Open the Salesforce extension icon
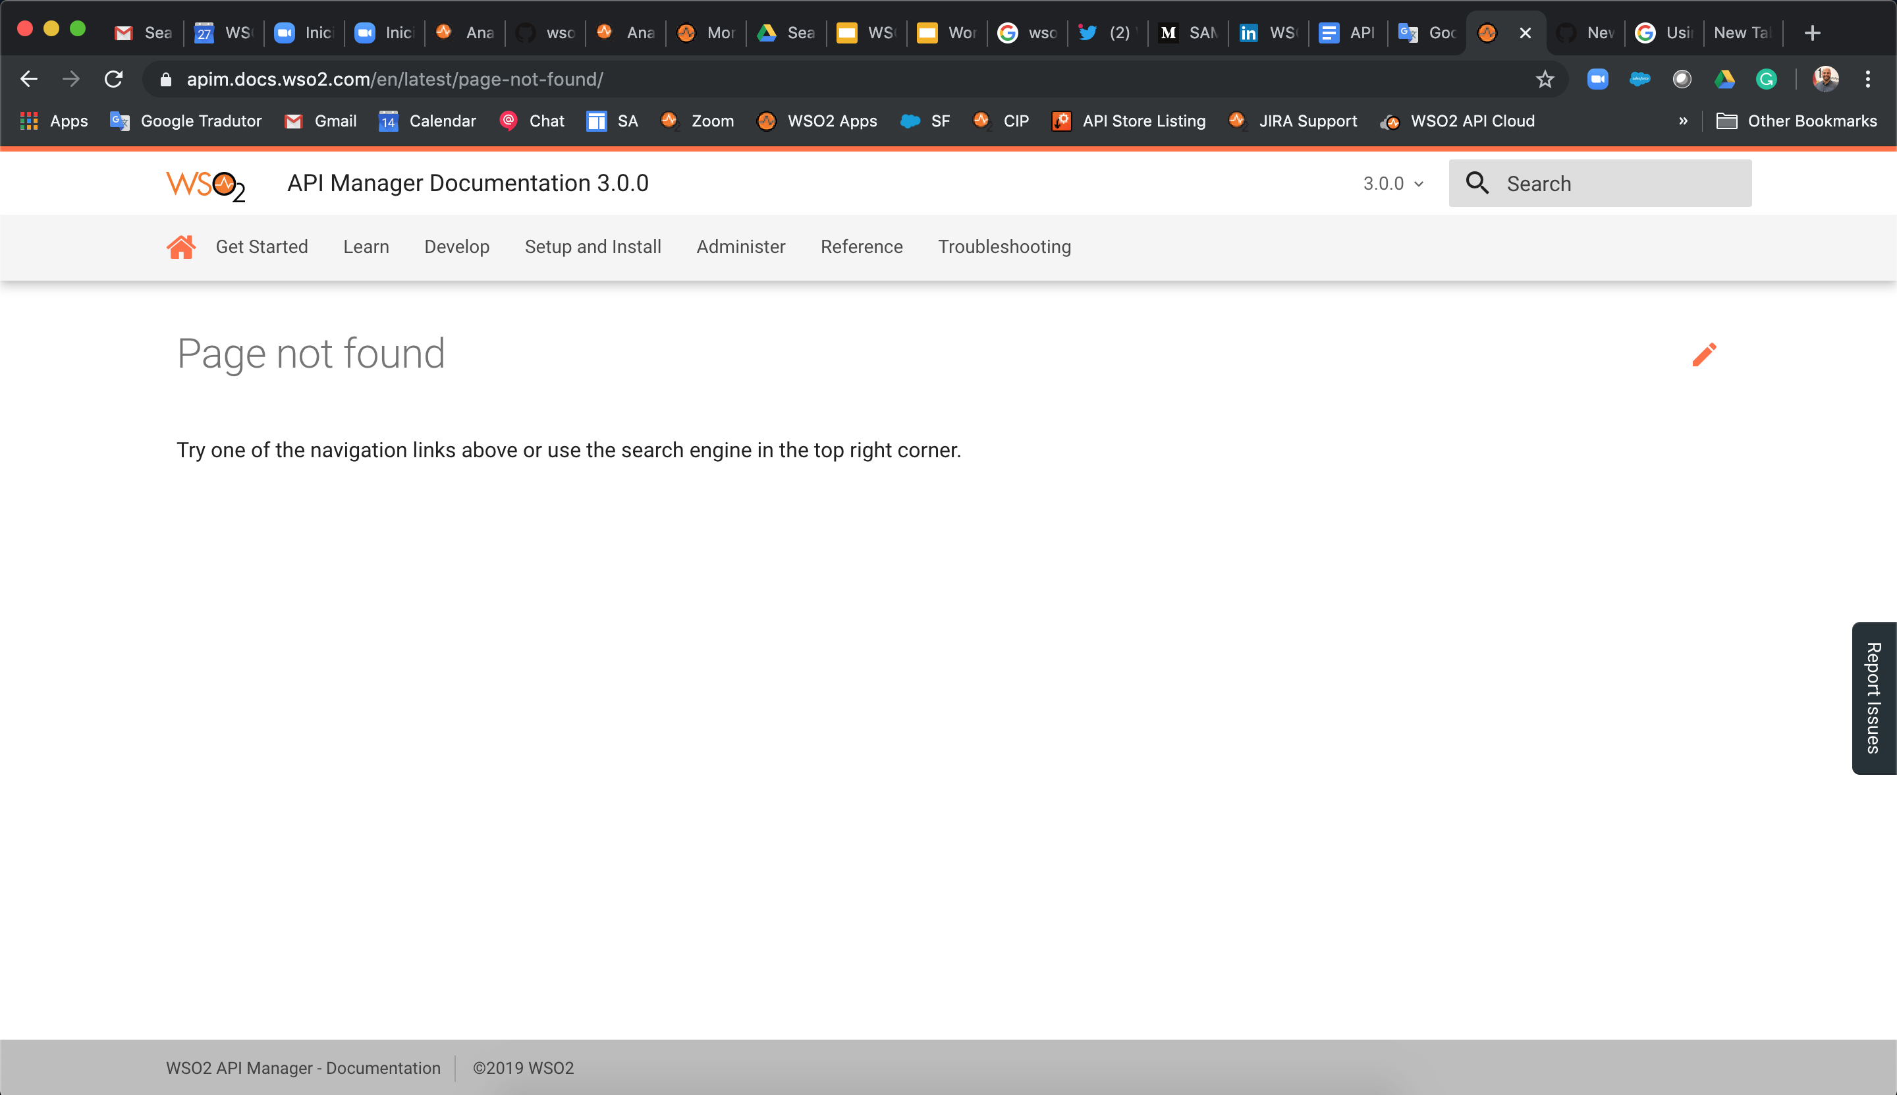 pos(1640,79)
